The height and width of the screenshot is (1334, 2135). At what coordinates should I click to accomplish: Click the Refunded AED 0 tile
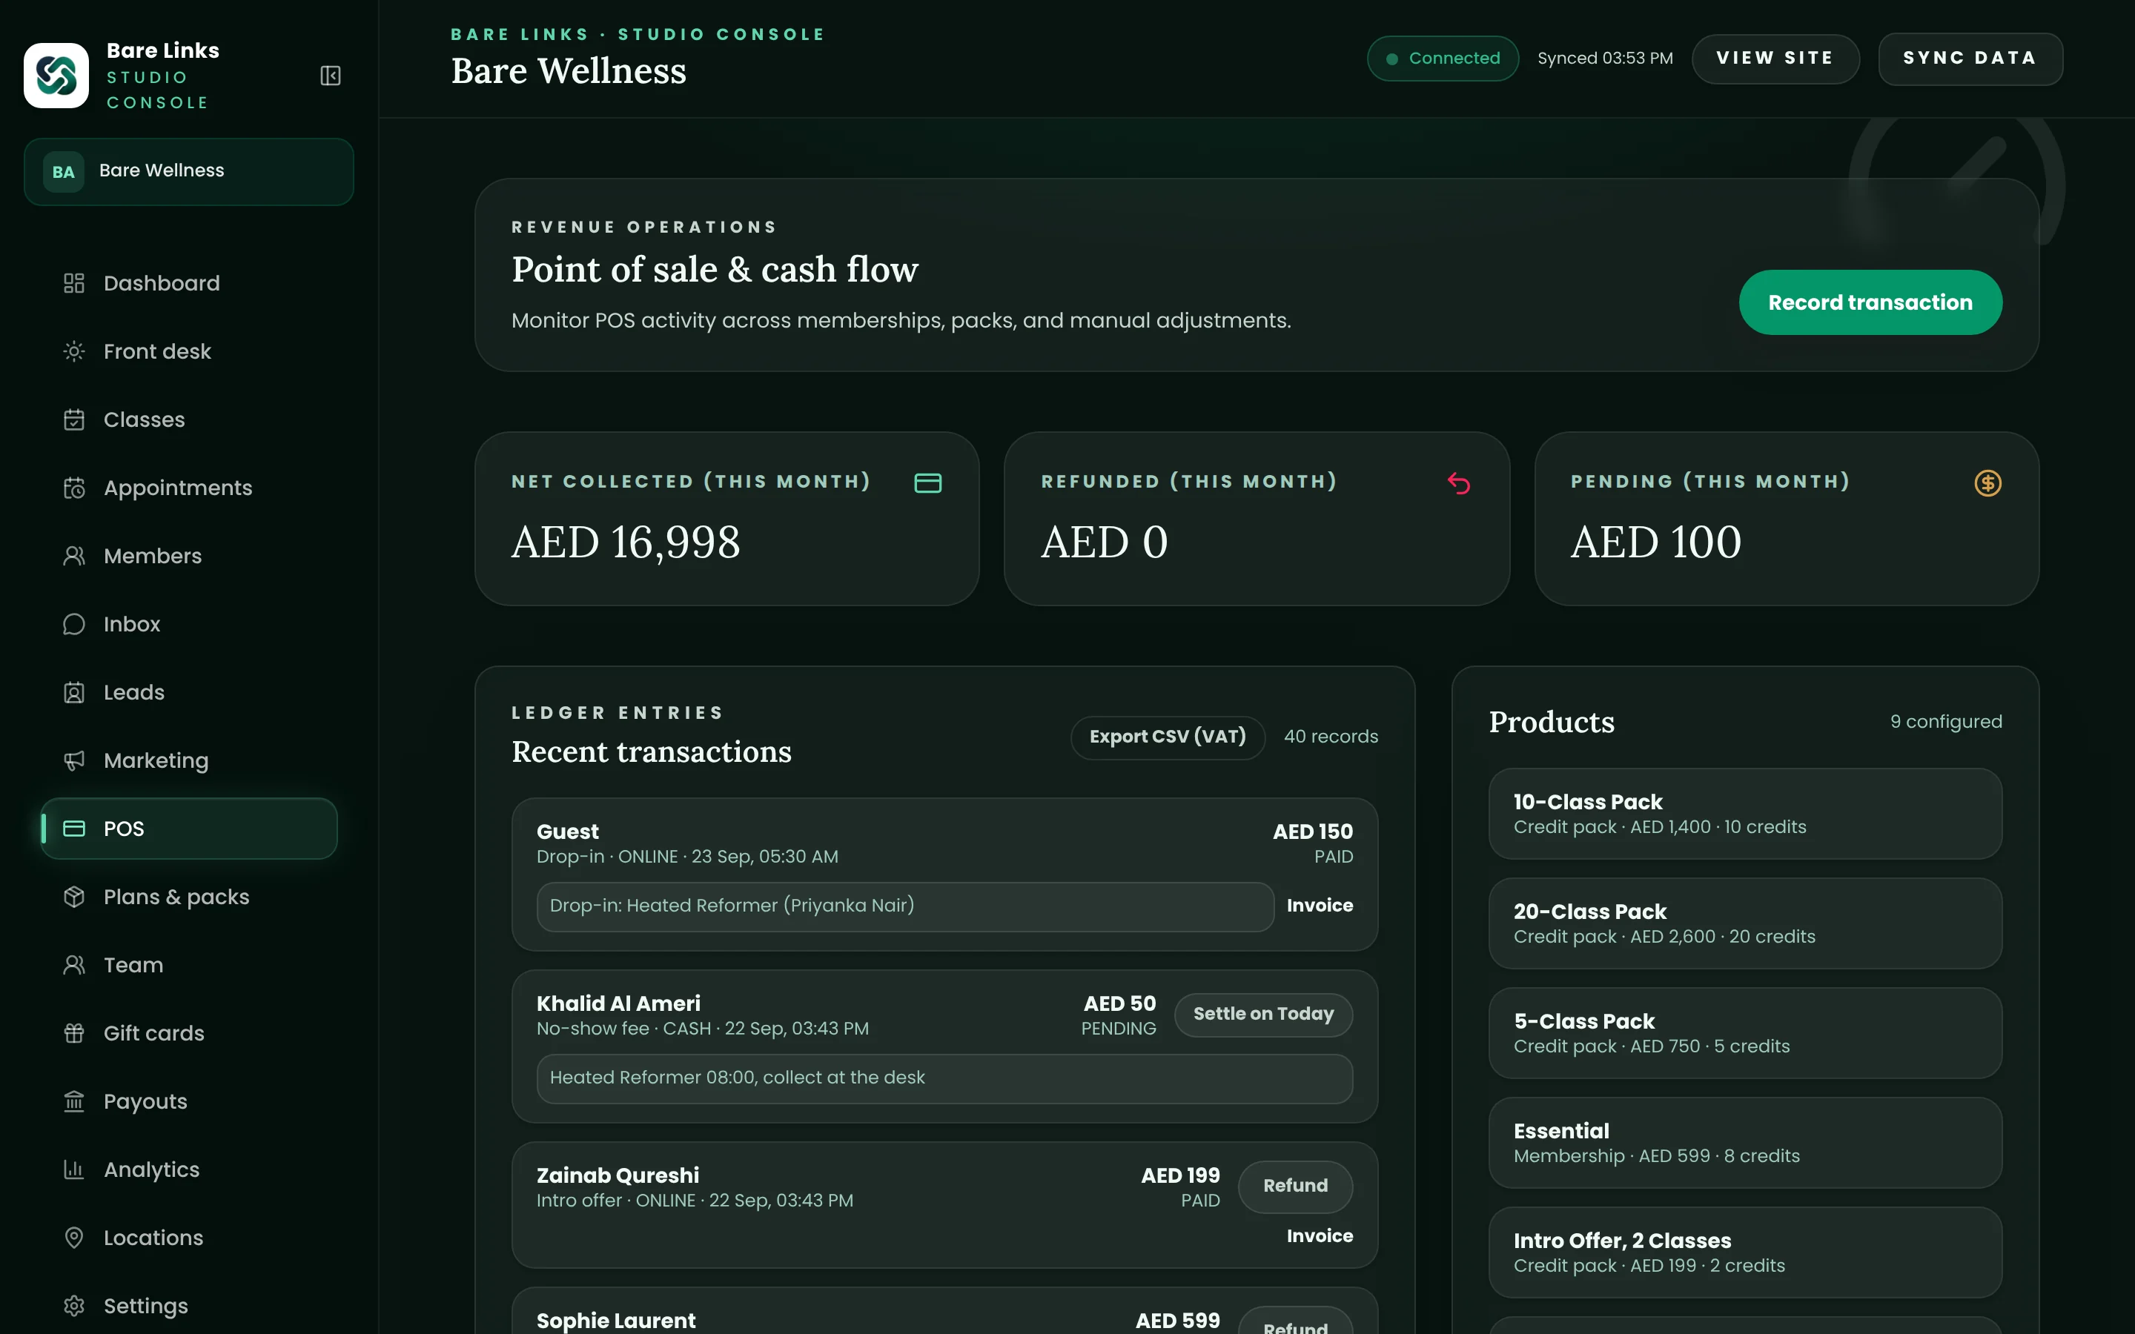click(x=1257, y=519)
